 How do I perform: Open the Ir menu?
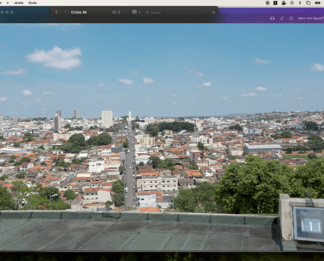click(x=8, y=3)
